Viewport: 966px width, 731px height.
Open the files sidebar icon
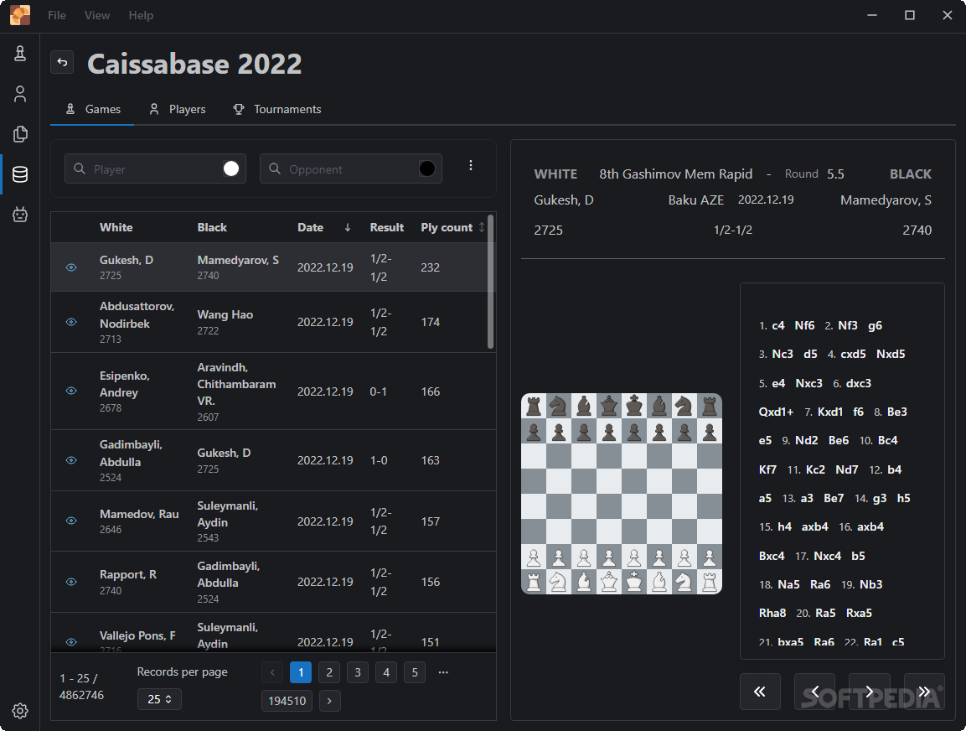coord(20,134)
